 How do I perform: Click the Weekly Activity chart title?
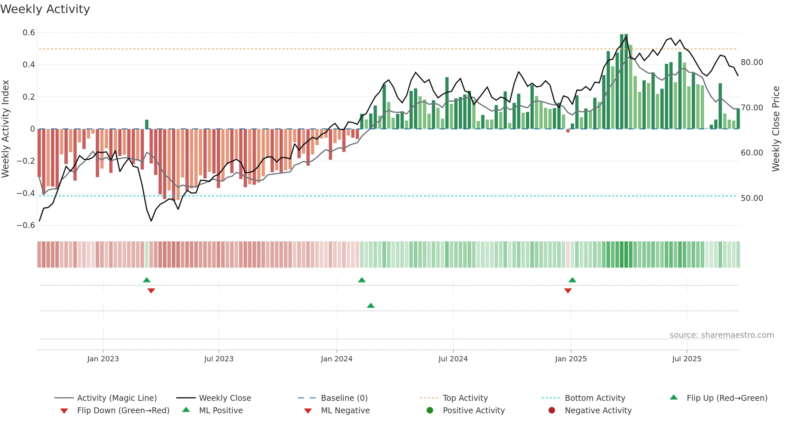[45, 9]
